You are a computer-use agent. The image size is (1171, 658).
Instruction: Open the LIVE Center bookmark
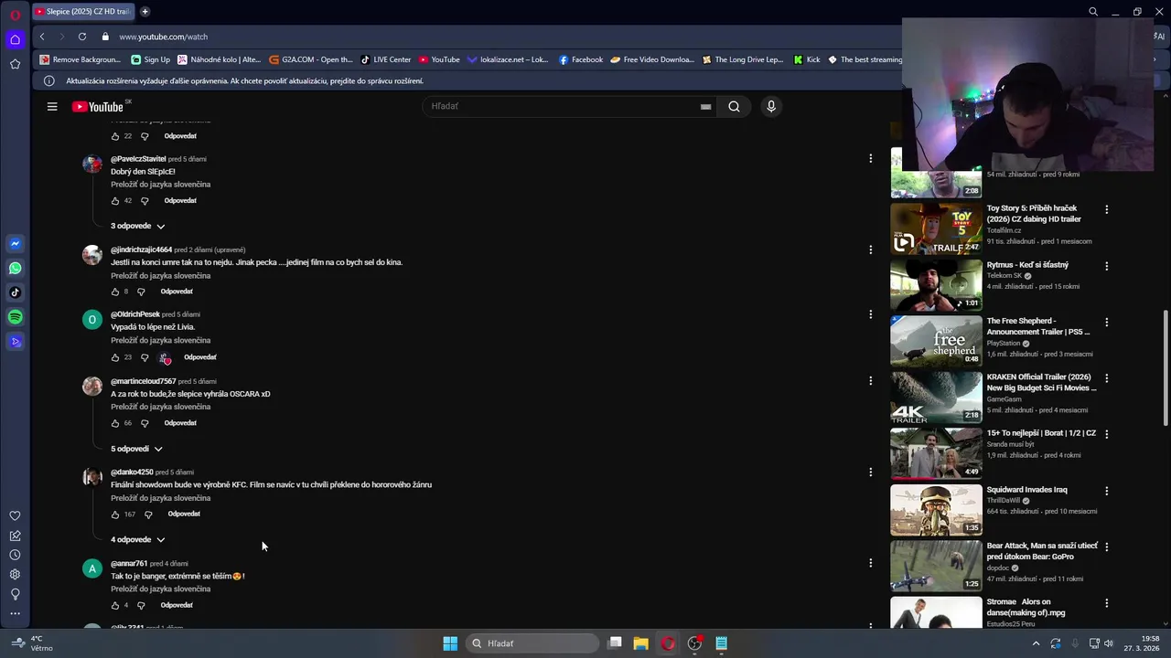[385, 59]
